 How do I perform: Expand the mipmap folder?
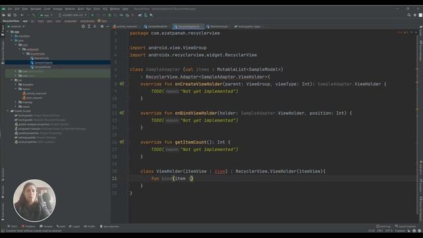16,102
